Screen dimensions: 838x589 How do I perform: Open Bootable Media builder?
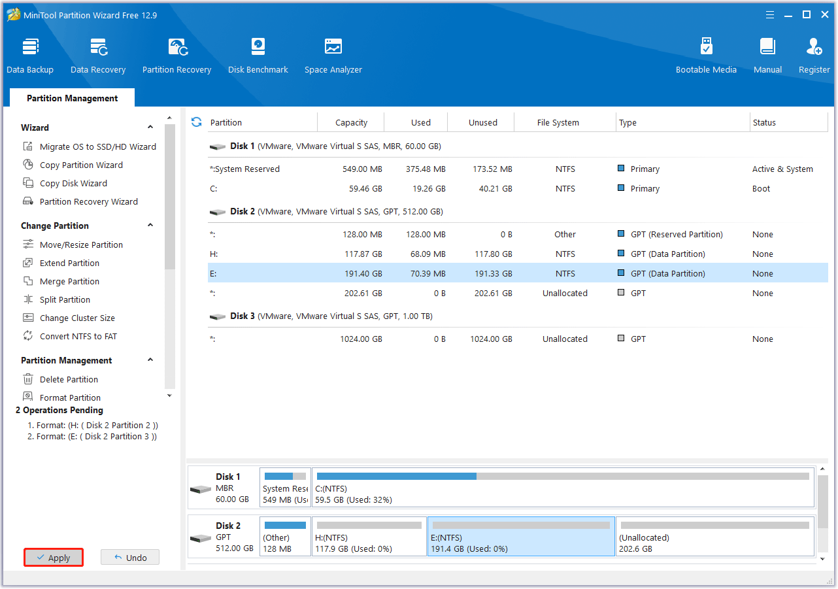tap(706, 56)
